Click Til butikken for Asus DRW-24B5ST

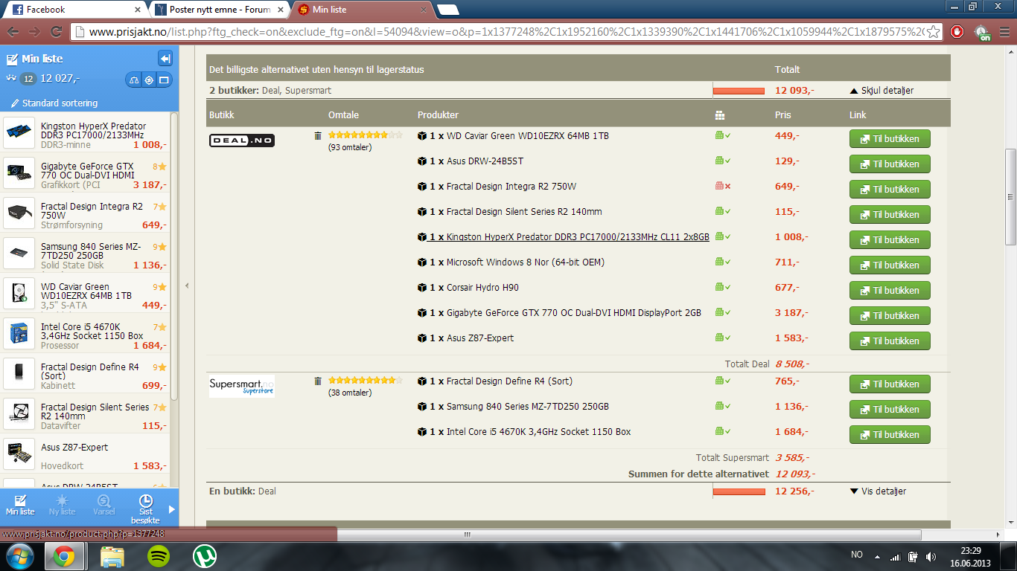pyautogui.click(x=890, y=164)
